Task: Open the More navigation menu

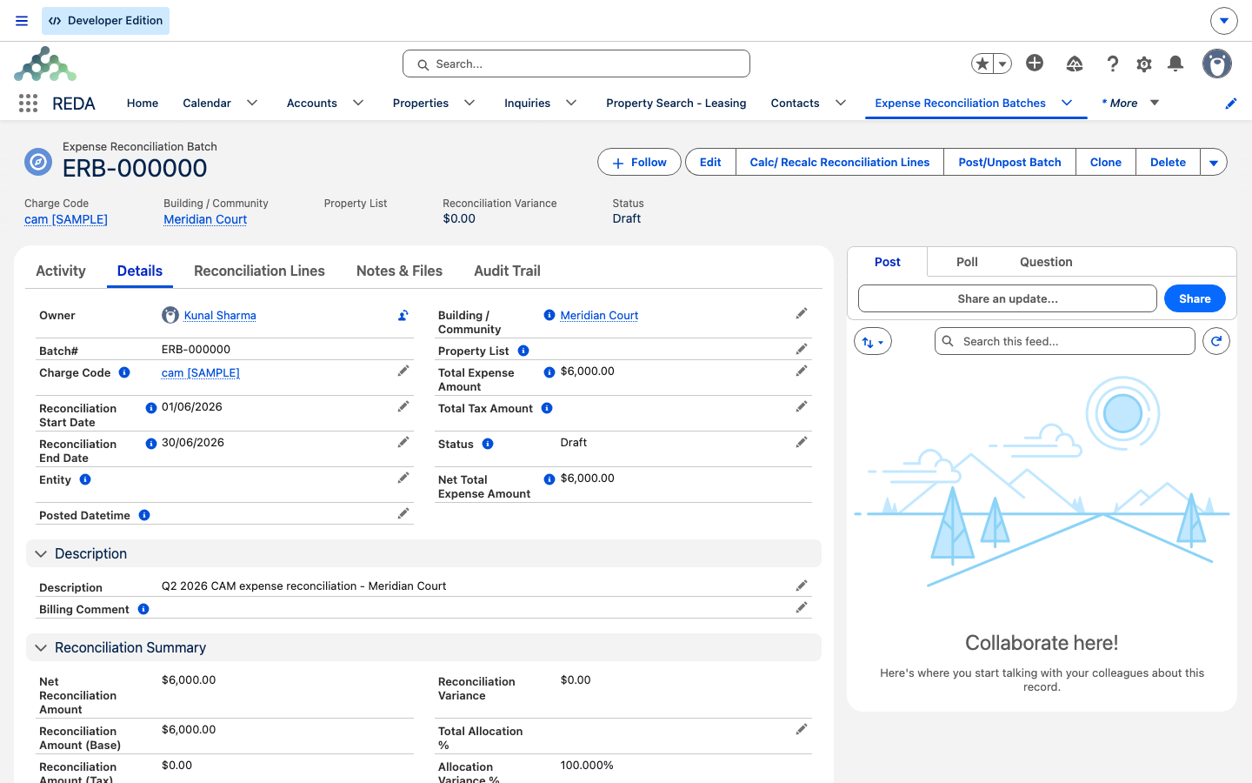Action: [1130, 103]
